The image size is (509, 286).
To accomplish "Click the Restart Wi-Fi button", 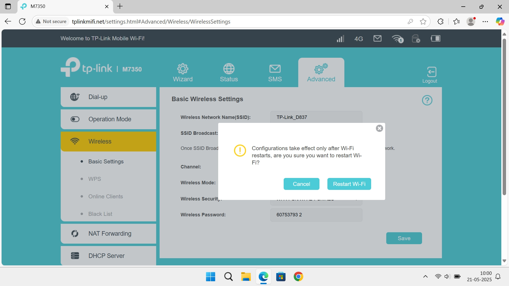I will [349, 184].
